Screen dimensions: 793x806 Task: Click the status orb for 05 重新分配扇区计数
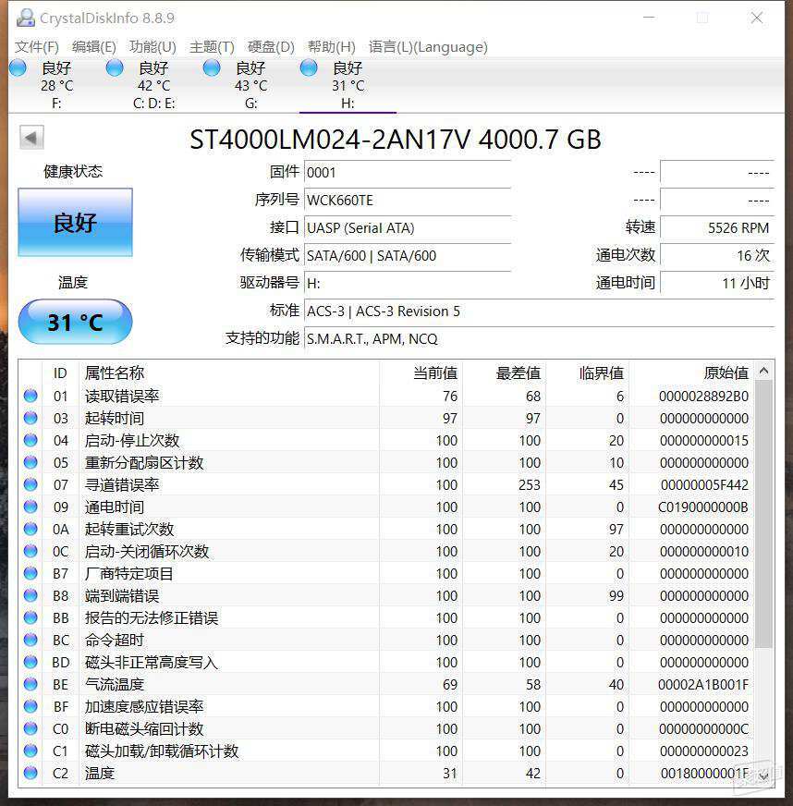(x=30, y=462)
